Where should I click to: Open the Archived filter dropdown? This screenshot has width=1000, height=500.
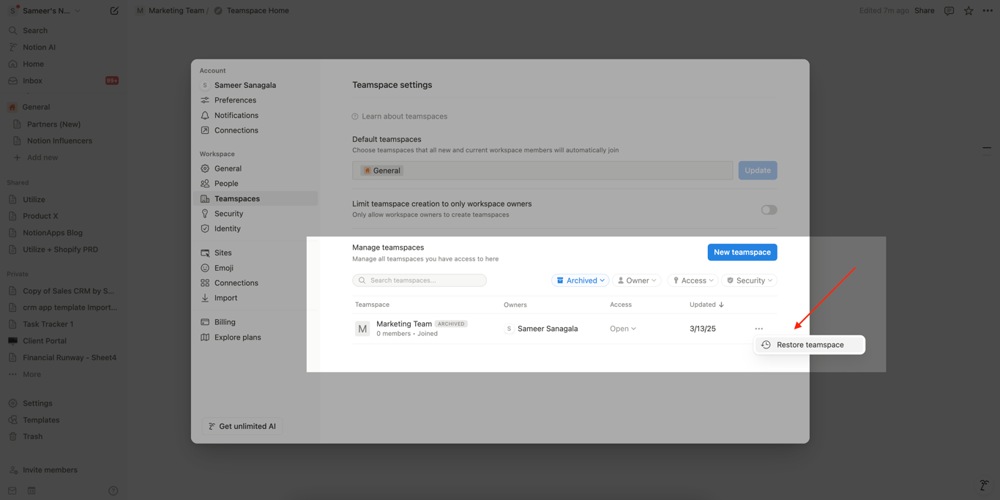pyautogui.click(x=580, y=280)
